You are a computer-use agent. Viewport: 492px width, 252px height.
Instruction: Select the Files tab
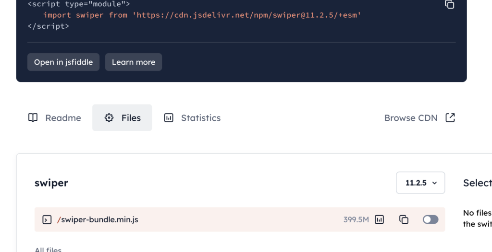click(122, 118)
